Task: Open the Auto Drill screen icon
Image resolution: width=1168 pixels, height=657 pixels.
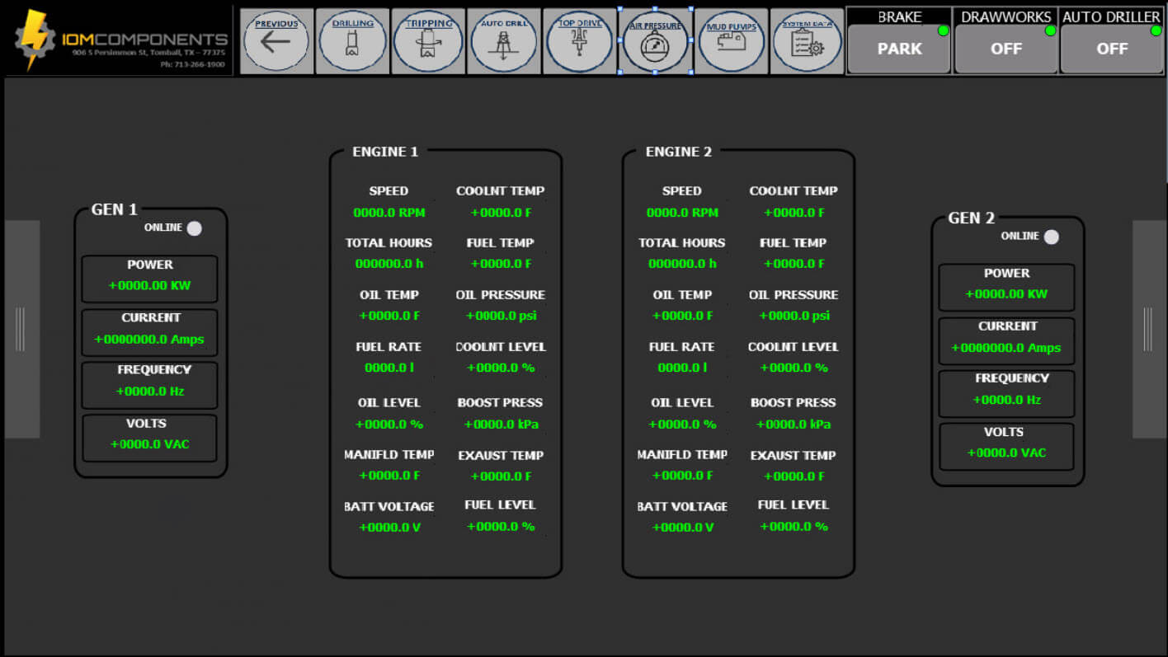Action: (504, 41)
